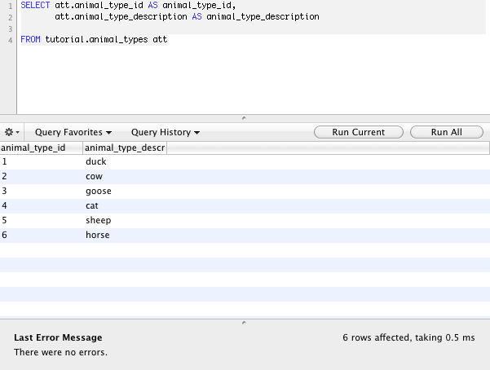Collapse editor pane using upper divider arrow
The width and height of the screenshot is (490, 370).
click(x=244, y=118)
